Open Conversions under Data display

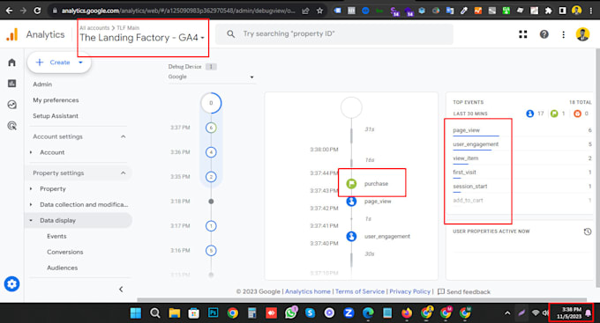click(x=65, y=252)
